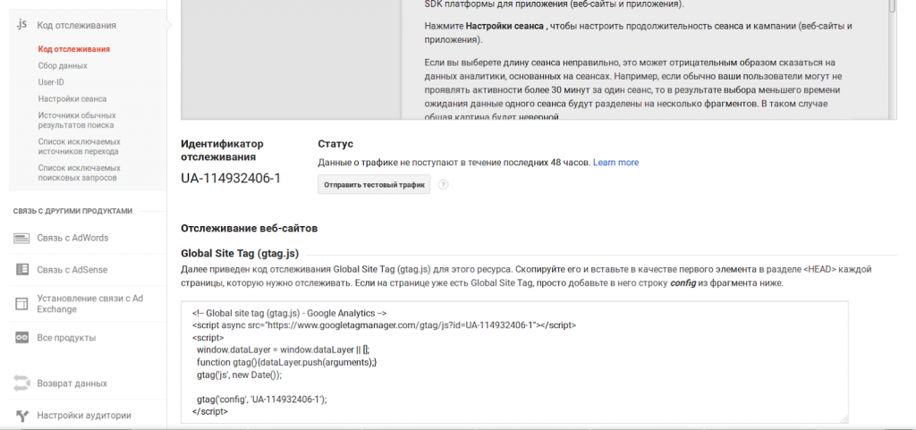Click the Настройки аудитории icon

click(x=22, y=416)
